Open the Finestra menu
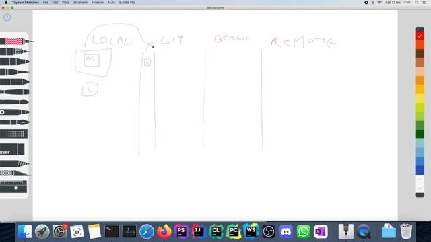This screenshot has width=431, height=242. click(x=98, y=3)
